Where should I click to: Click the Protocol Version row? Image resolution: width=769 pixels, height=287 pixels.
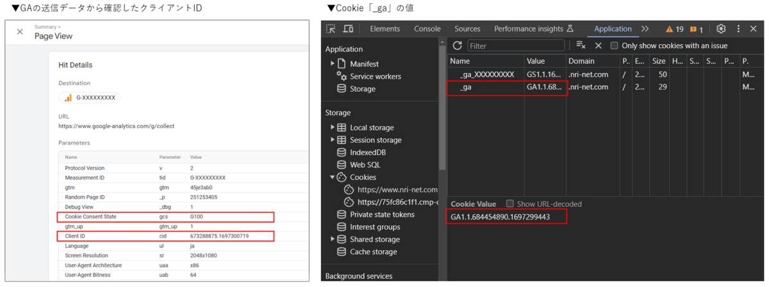tap(183, 168)
